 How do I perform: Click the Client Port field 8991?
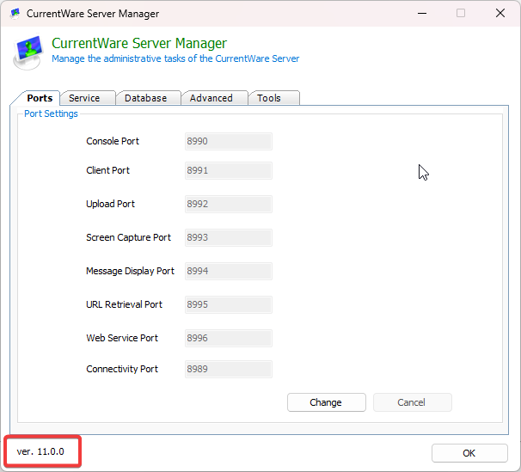[229, 170]
